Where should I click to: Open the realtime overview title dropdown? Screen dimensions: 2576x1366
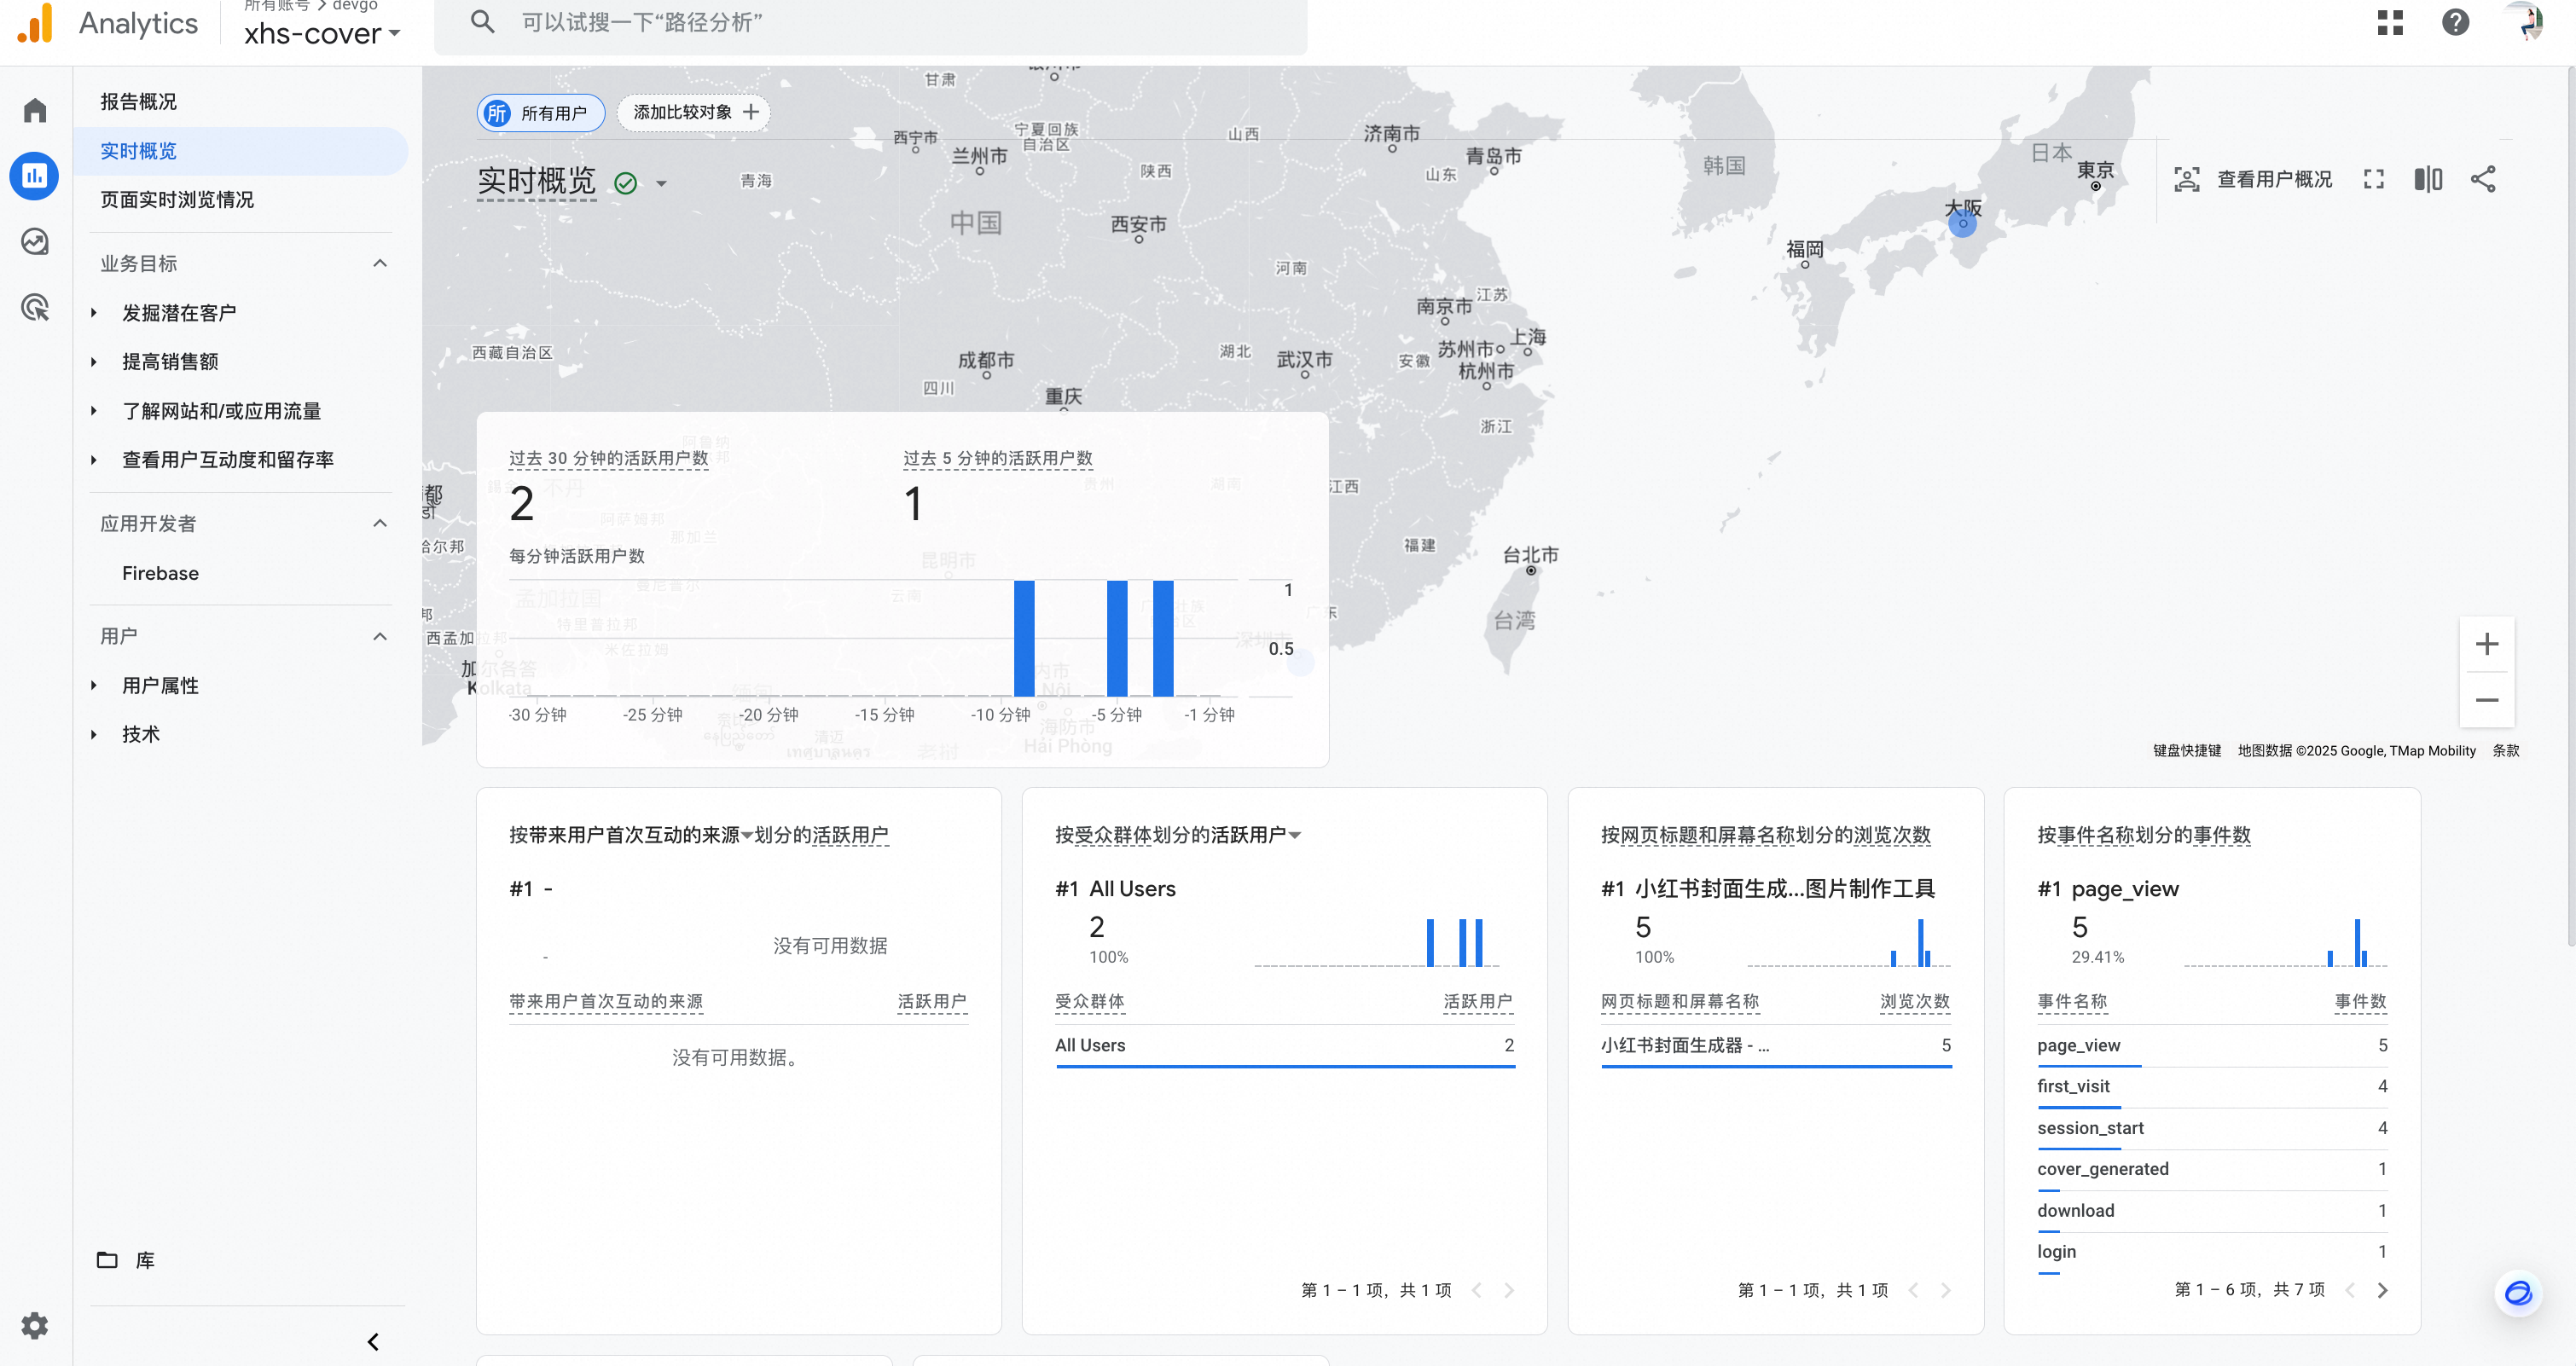coord(661,183)
